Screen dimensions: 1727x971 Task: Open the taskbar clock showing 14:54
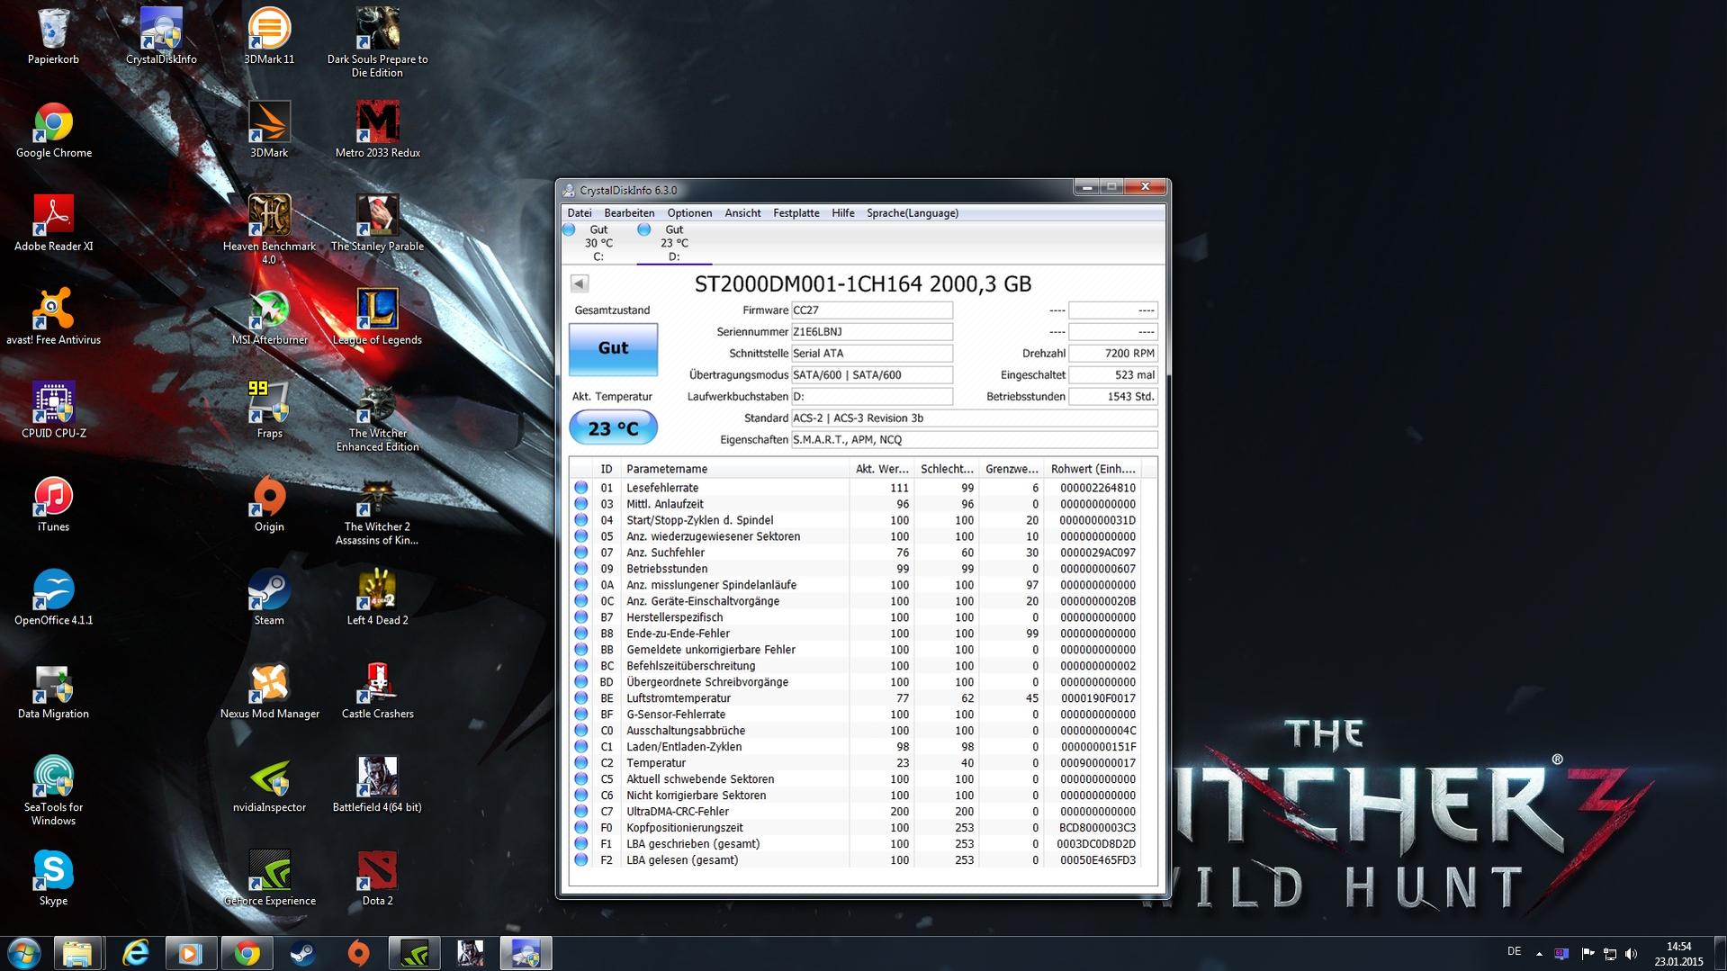1678,953
